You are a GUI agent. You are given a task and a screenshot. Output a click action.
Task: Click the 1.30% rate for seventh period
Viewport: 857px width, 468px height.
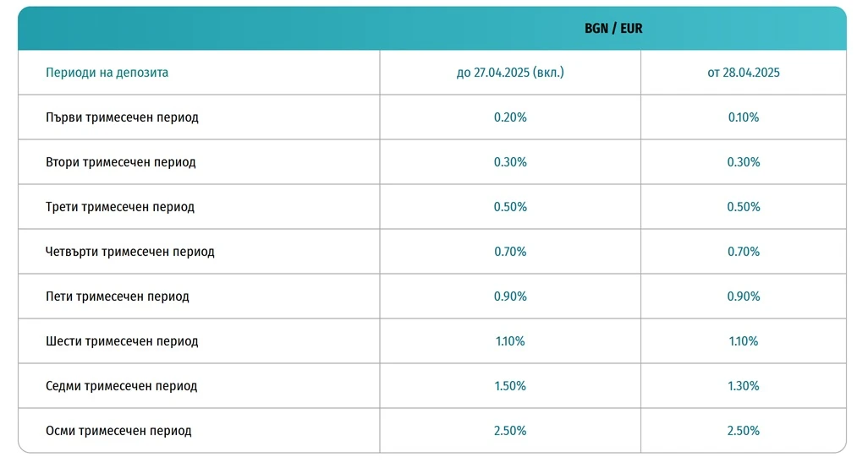click(x=744, y=386)
